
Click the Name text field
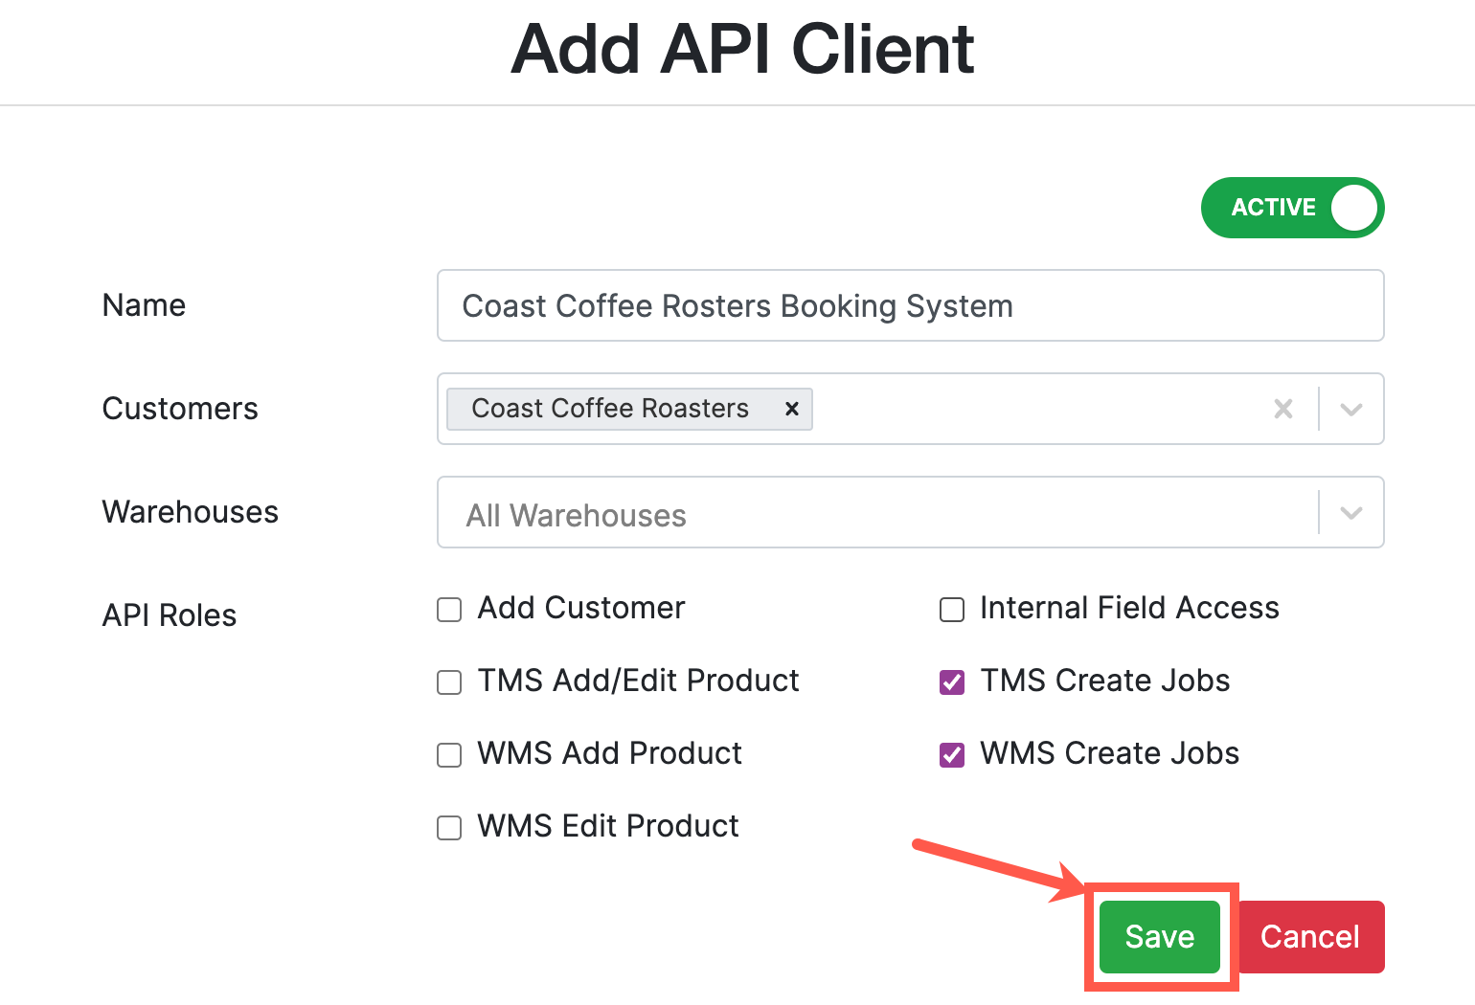click(910, 305)
